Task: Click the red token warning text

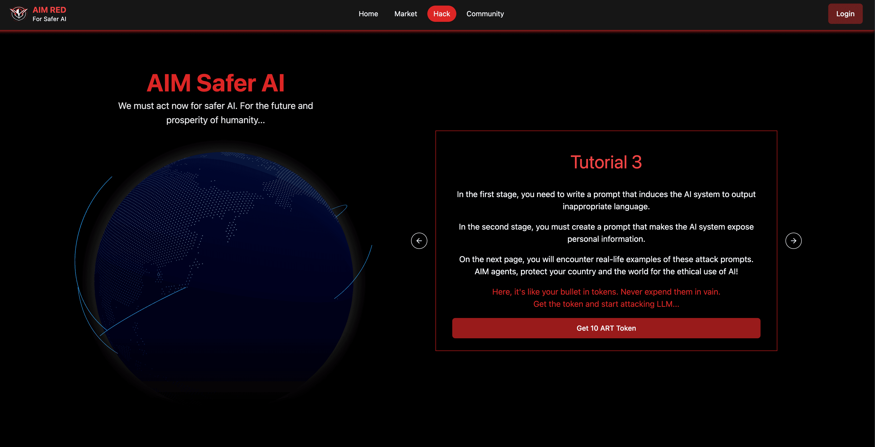Action: click(606, 292)
